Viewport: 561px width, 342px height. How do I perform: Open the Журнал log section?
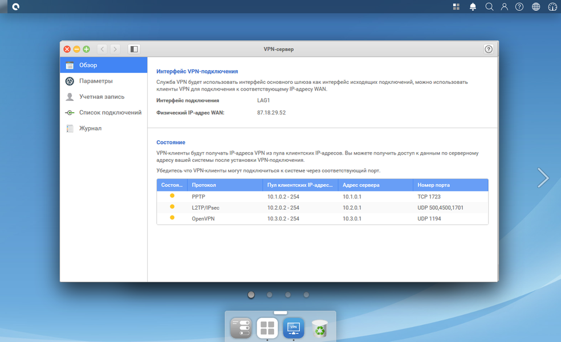103,128
